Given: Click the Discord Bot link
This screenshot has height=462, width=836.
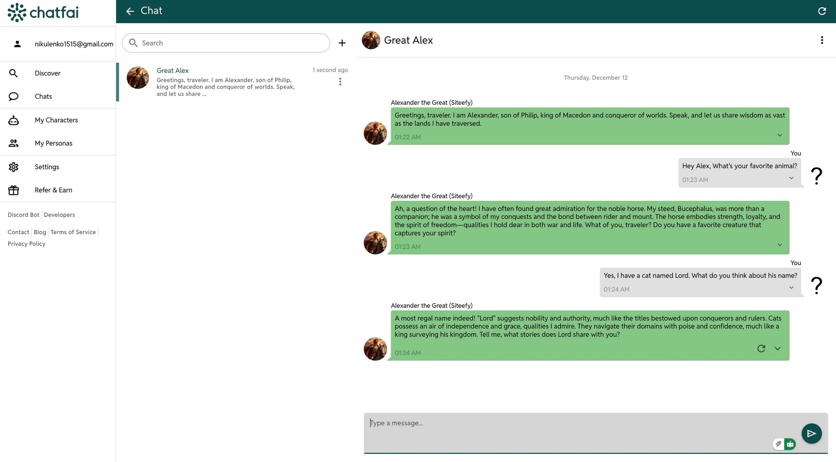Looking at the screenshot, I should (x=23, y=215).
